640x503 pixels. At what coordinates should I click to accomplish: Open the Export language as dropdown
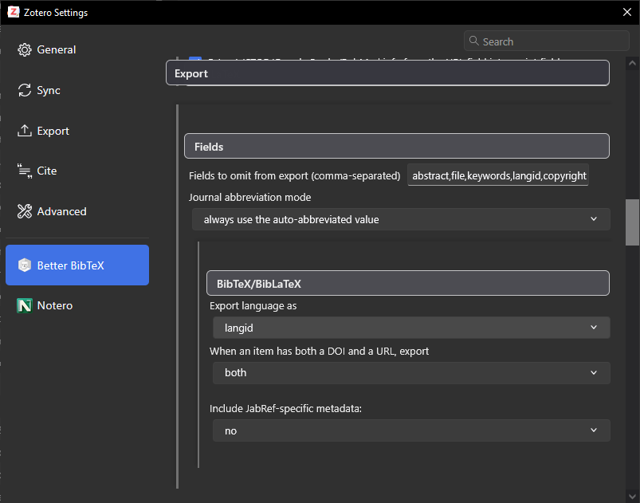pos(411,328)
